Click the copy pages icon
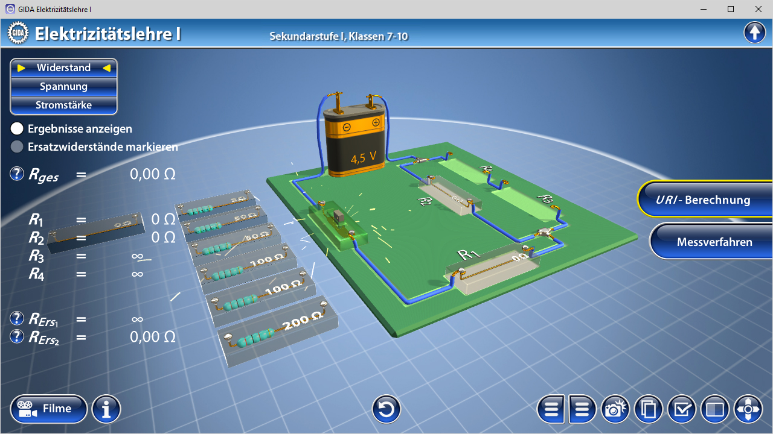Viewport: 773px width, 434px height. [649, 409]
